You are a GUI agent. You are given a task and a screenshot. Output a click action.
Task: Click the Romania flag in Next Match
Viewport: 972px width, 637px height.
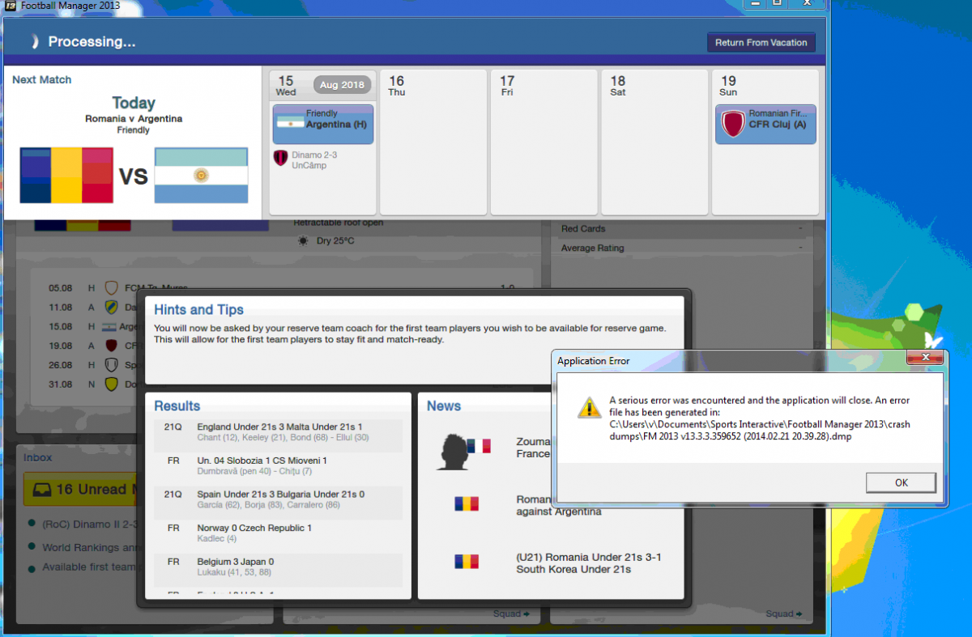[66, 176]
